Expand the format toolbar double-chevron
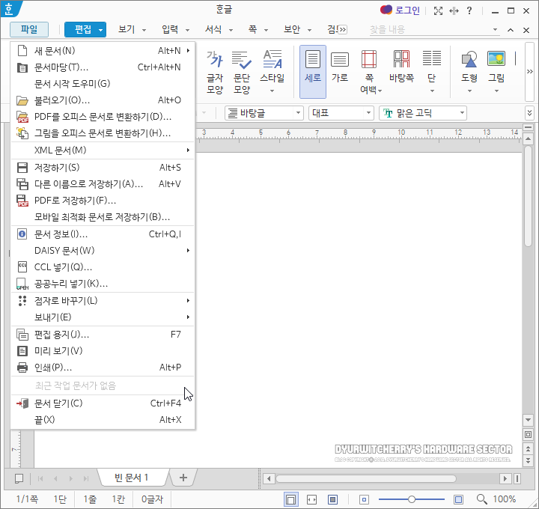This screenshot has height=509, width=539. [530, 113]
